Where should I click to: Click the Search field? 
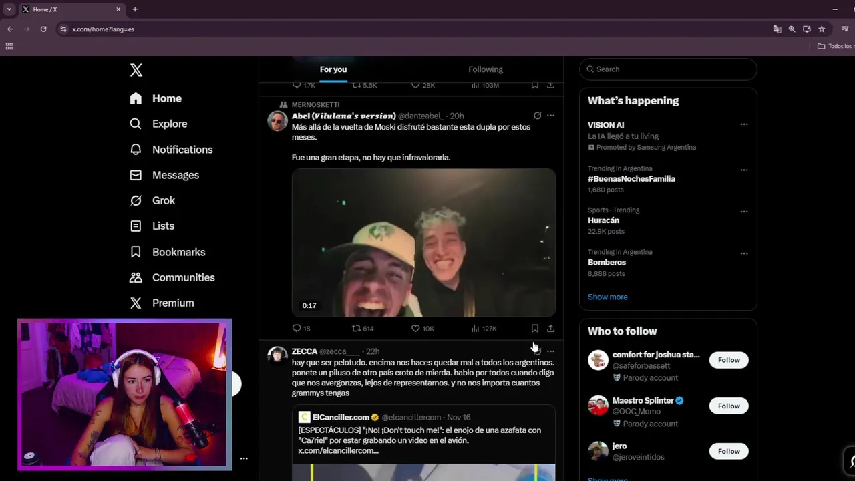pyautogui.click(x=668, y=69)
